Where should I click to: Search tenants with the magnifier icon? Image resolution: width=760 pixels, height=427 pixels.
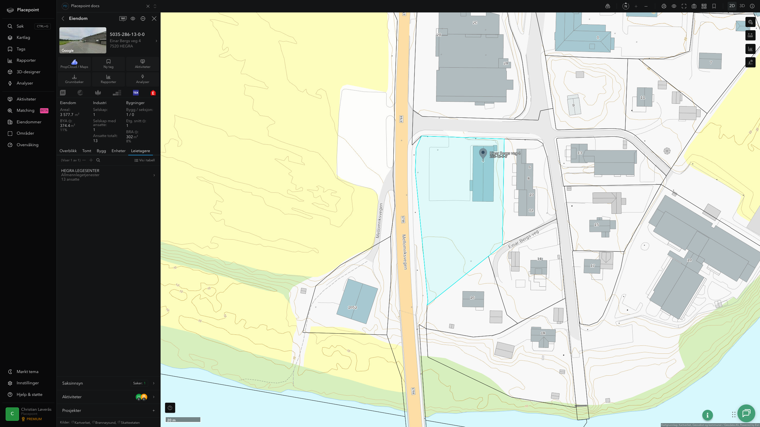(x=98, y=160)
